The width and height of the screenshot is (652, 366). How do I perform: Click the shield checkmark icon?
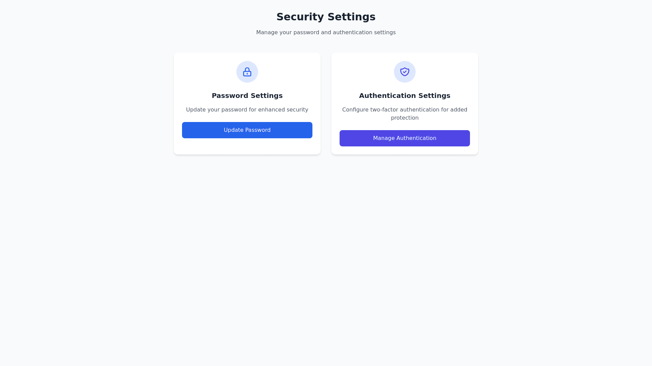click(404, 72)
